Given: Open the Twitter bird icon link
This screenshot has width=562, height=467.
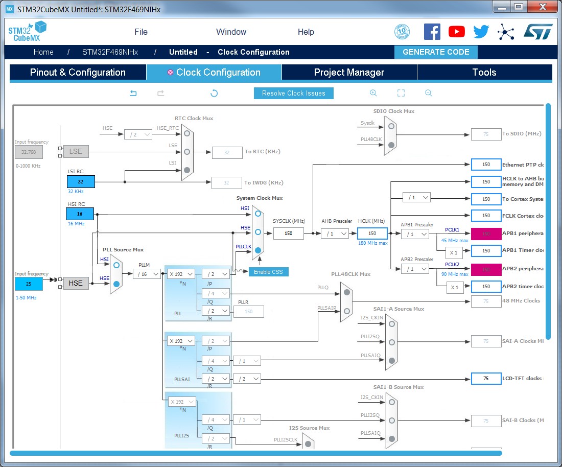Looking at the screenshot, I should tap(481, 32).
